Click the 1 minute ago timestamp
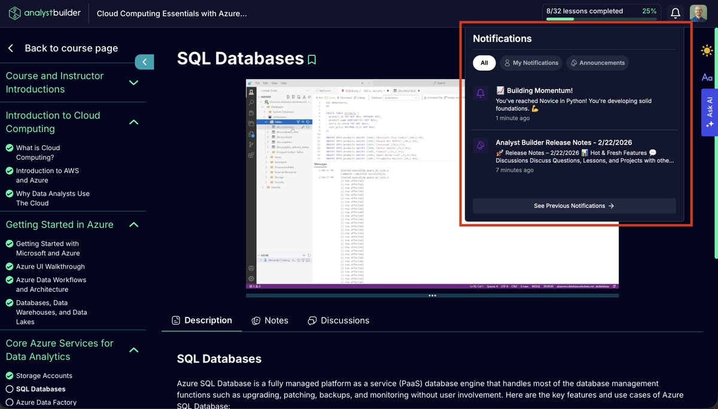This screenshot has height=409, width=718. (512, 118)
